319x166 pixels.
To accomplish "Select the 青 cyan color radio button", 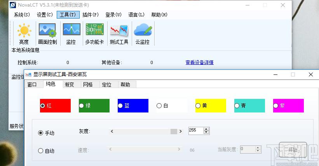I will point(237,105).
